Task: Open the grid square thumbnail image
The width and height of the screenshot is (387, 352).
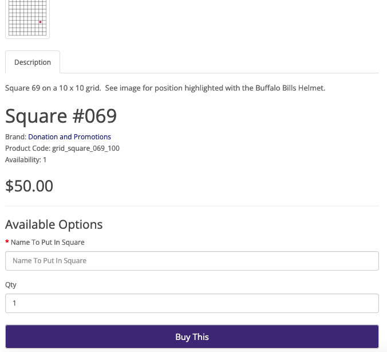Action: tap(27, 17)
